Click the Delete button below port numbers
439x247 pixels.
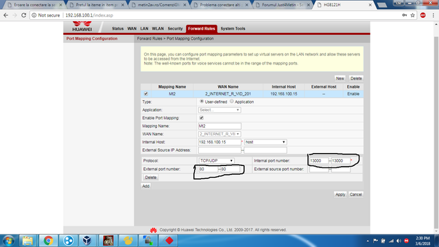(151, 178)
